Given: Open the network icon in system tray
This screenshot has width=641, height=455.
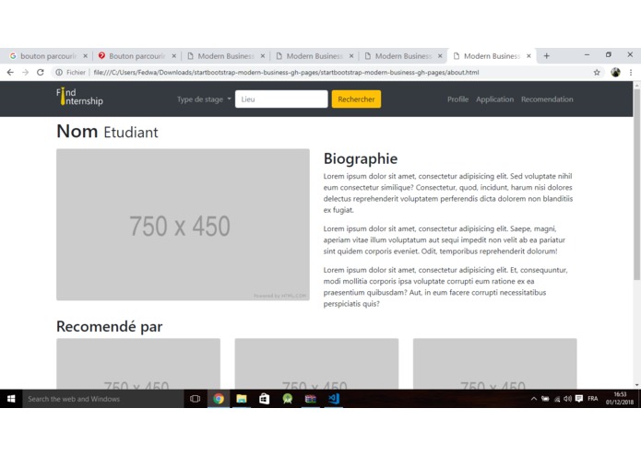Looking at the screenshot, I should pyautogui.click(x=557, y=399).
